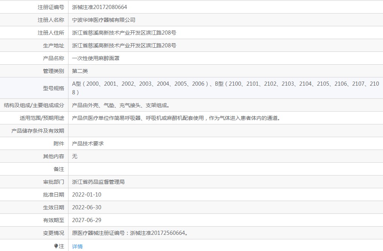383x251 pixels.
Task: Click the 产品储存条件及有效期 label
Action: click(x=38, y=131)
